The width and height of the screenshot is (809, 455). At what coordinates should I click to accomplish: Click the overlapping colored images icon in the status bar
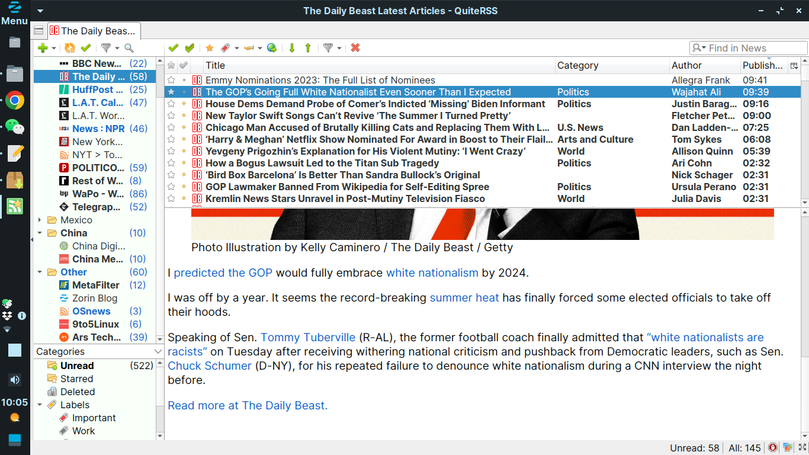[788, 448]
